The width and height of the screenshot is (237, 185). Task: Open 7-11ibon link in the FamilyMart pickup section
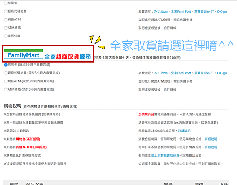click(x=161, y=73)
